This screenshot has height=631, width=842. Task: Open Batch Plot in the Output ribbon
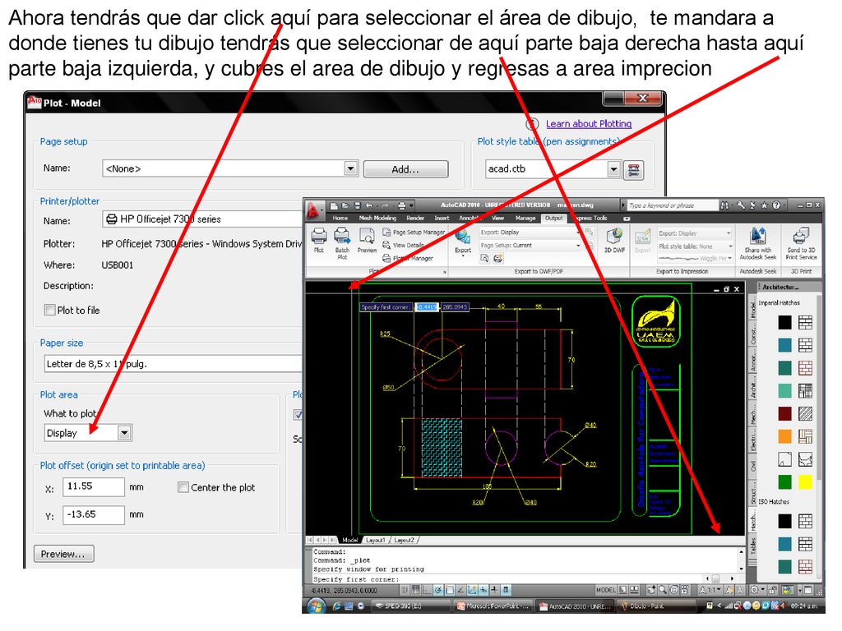(x=342, y=243)
